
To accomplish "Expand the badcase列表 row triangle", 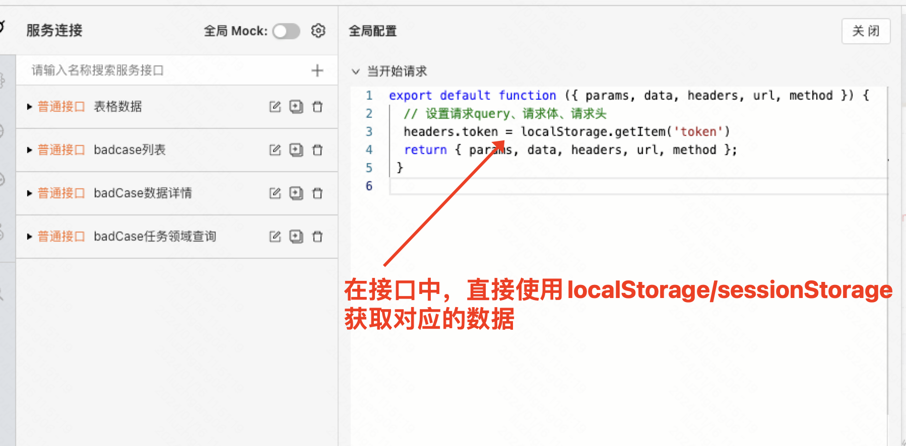I will [29, 150].
